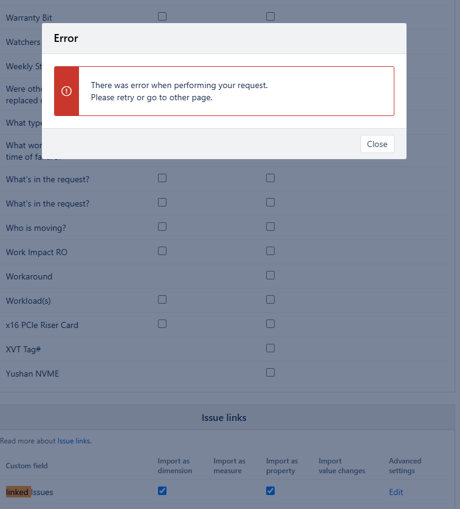Viewport: 460px width, 509px height.
Task: Edit advanced settings for linked Issues
Action: 396,492
